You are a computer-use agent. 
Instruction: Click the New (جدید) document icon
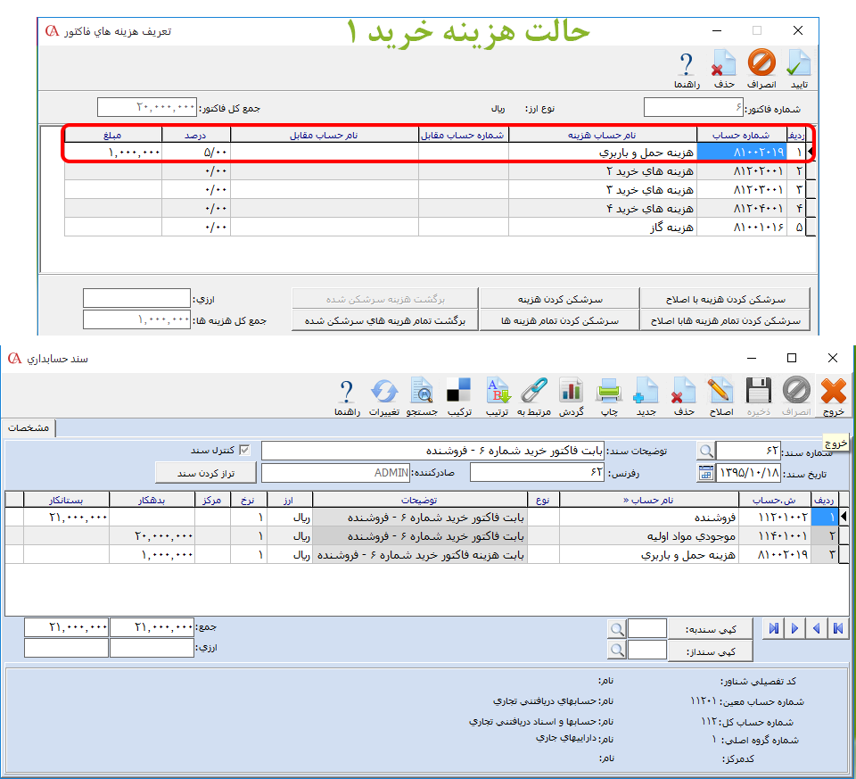coord(645,396)
